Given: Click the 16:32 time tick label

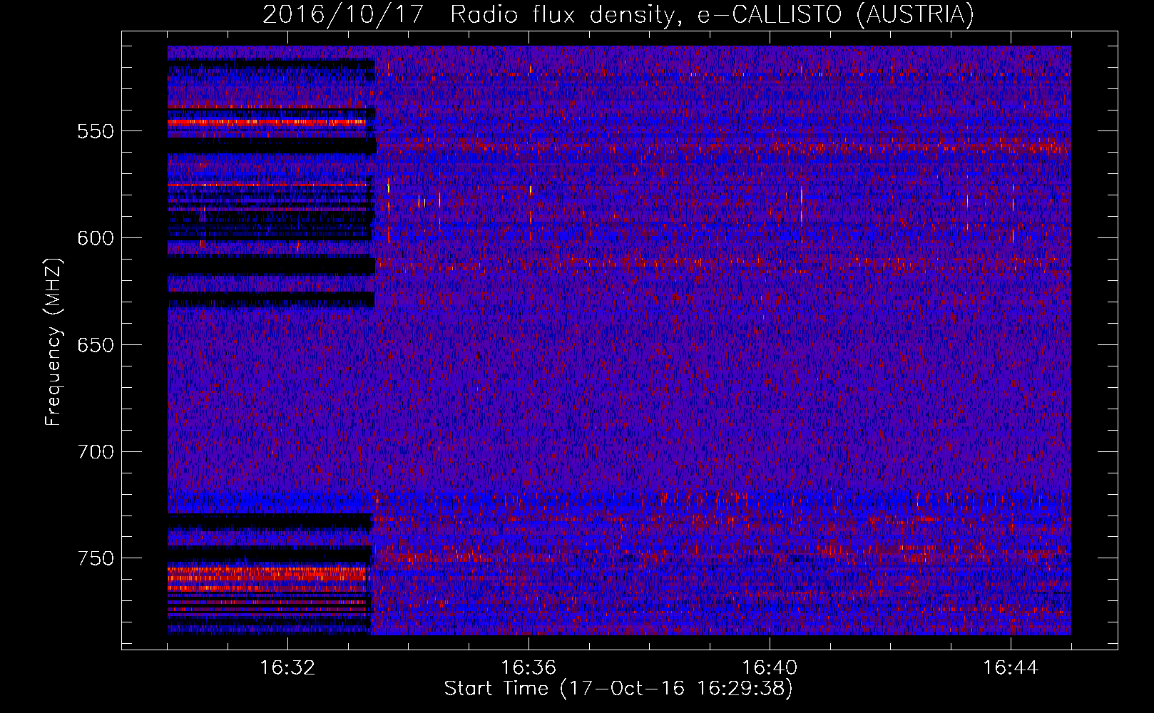Looking at the screenshot, I should coord(287,668).
